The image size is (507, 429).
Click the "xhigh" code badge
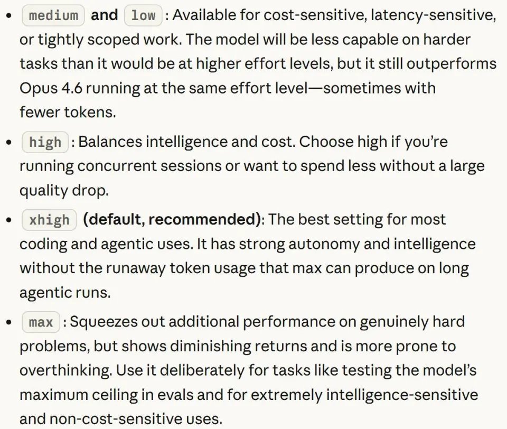[x=49, y=220]
